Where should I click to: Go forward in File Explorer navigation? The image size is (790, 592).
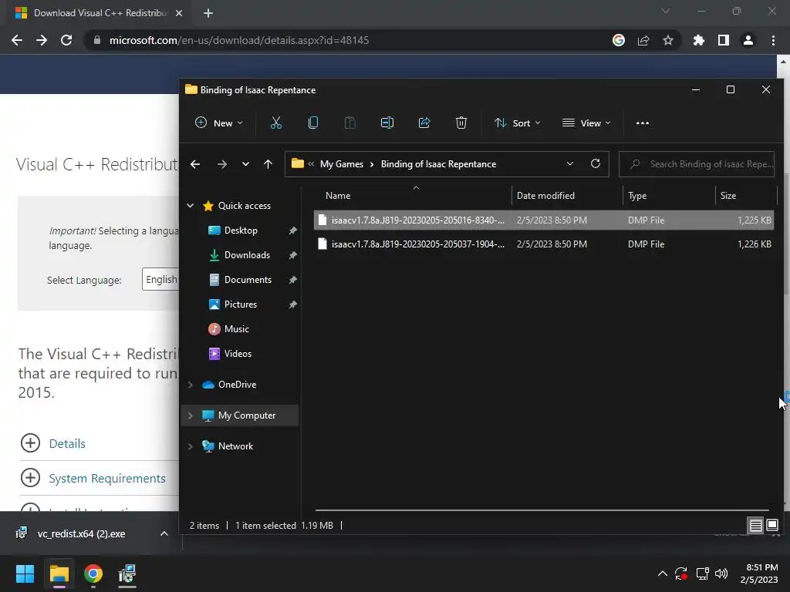(x=221, y=164)
